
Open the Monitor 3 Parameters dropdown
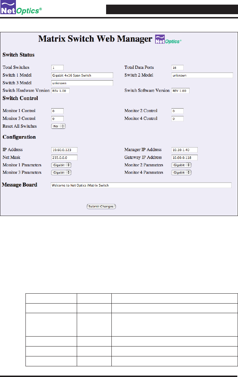[x=61, y=172]
